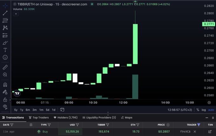The width and height of the screenshot is (216, 136).
Task: Filter transactions by USD amount
Action: pos(78,125)
